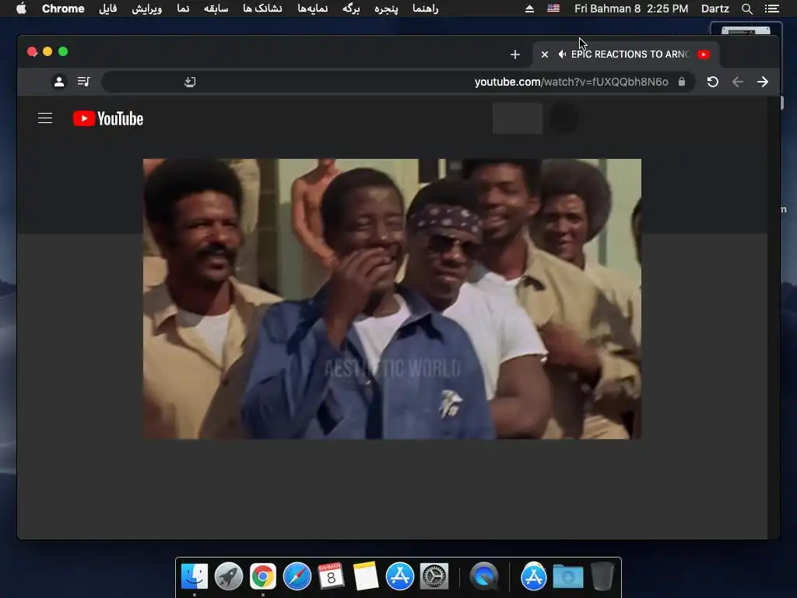Open Finder from the Dock

click(x=195, y=577)
